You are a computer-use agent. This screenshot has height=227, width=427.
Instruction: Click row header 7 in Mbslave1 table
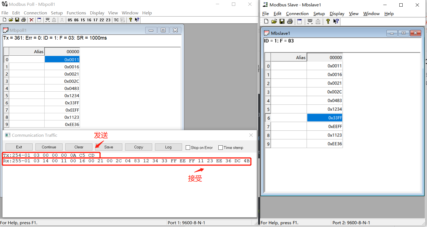[268, 127]
